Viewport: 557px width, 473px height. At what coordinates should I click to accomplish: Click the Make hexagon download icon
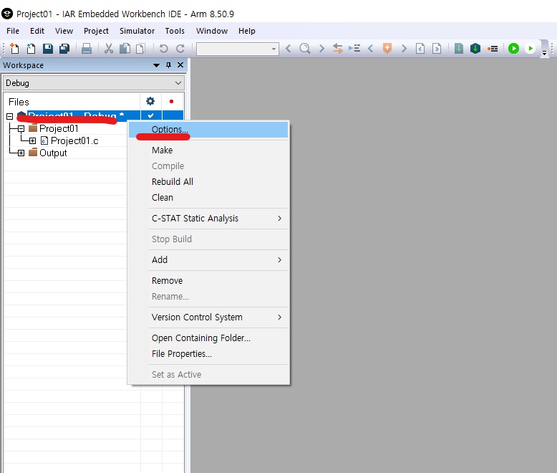(475, 48)
